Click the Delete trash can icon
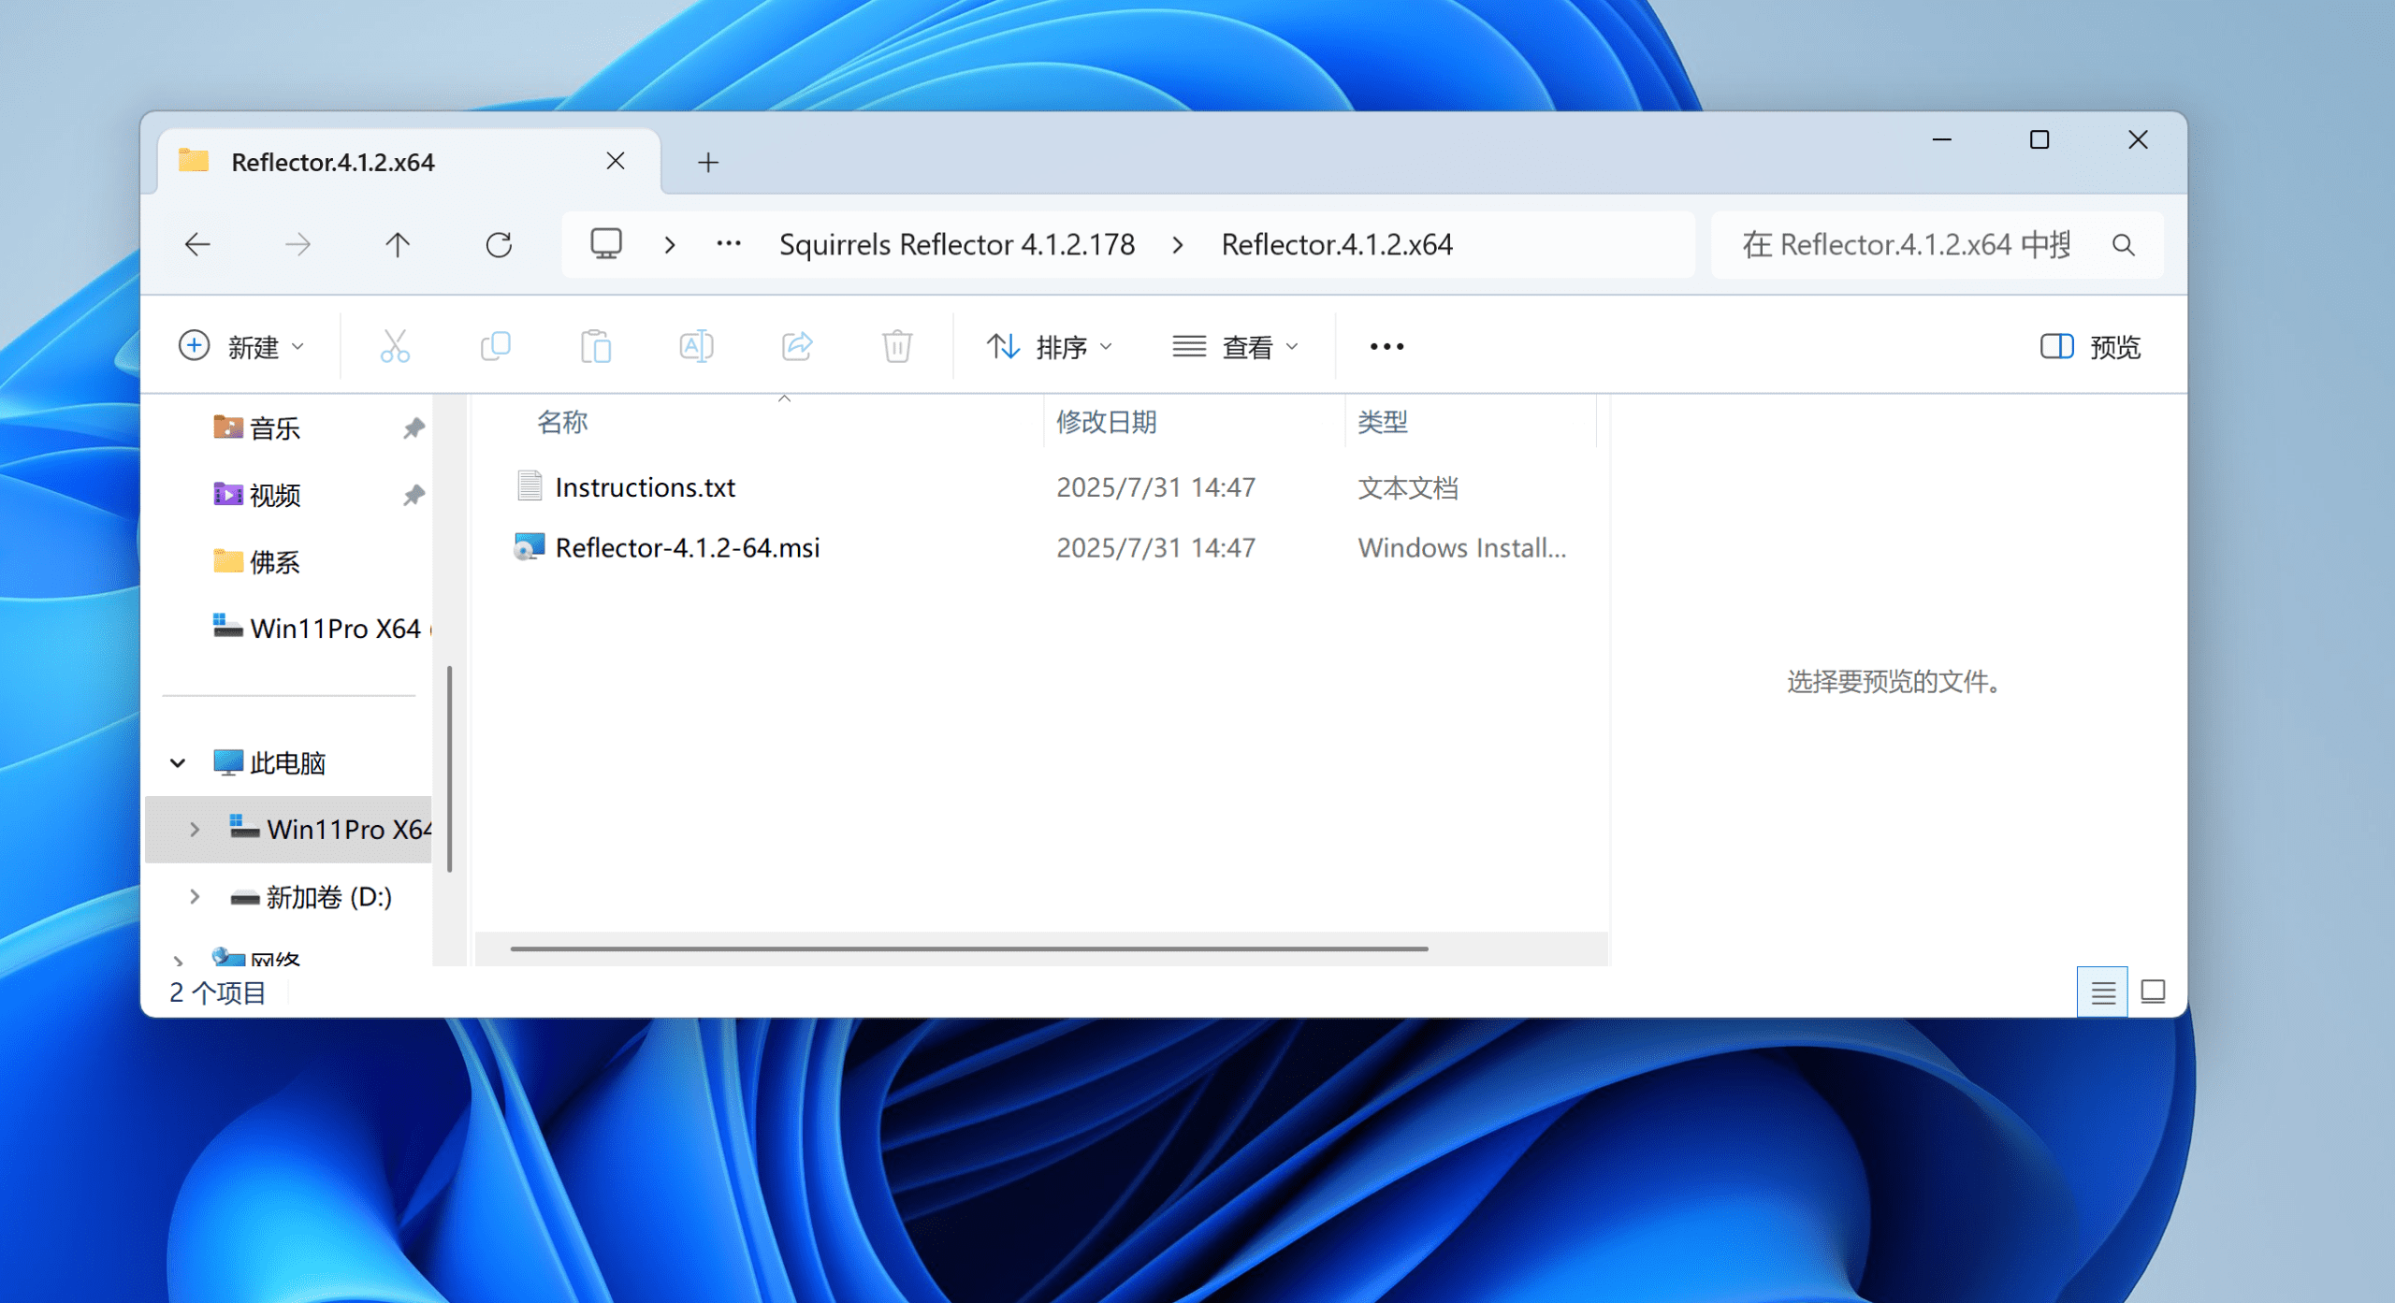This screenshot has height=1303, width=2395. pyautogui.click(x=896, y=346)
